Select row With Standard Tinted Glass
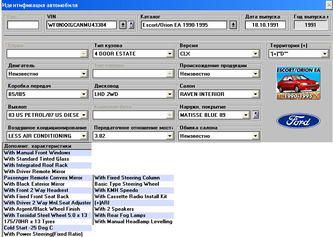The height and width of the screenshot is (237, 333). (47, 159)
